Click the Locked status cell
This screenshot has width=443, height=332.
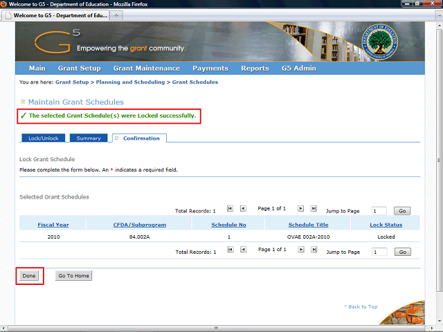[x=386, y=237]
